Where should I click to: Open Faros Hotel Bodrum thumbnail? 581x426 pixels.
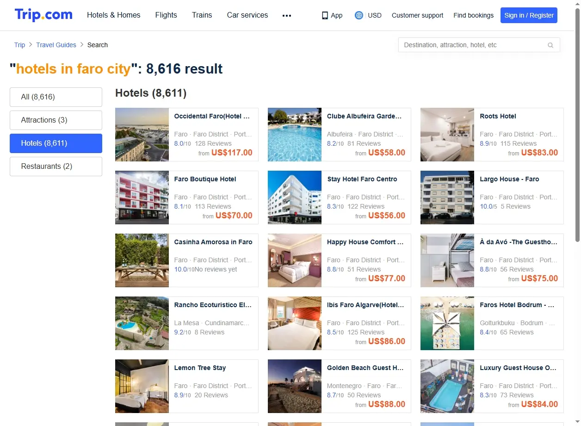(x=447, y=323)
